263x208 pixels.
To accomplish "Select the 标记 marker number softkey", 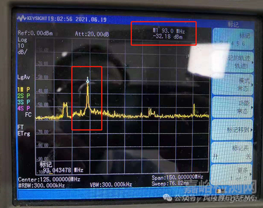I will [233, 39].
